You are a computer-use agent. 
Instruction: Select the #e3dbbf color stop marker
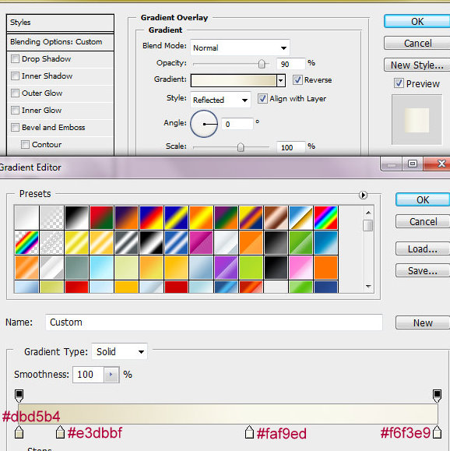click(x=60, y=432)
